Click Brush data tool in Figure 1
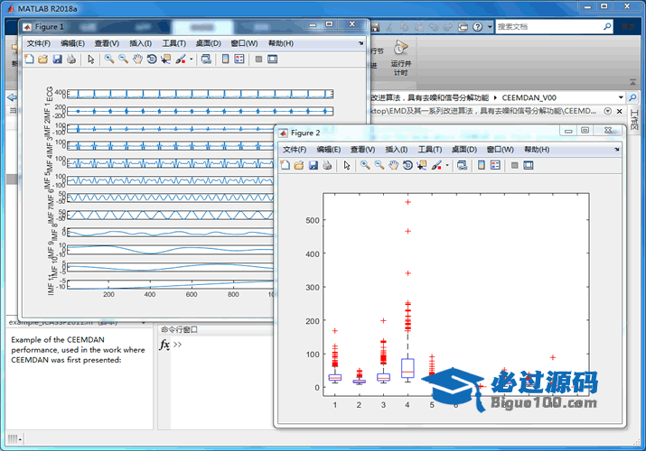Image resolution: width=646 pixels, height=451 pixels. (x=181, y=60)
